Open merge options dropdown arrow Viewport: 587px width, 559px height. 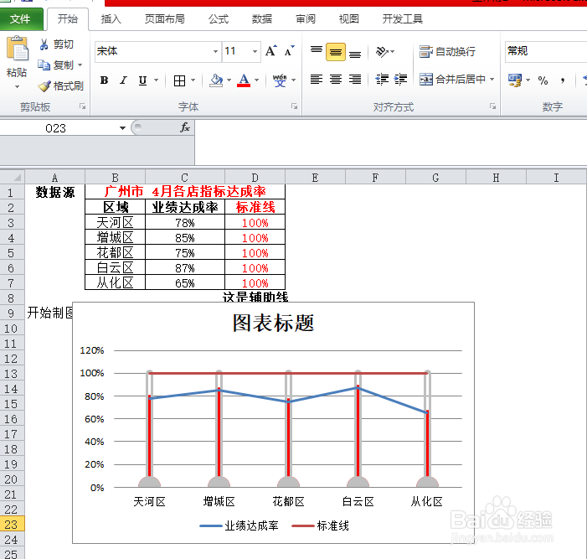[492, 80]
